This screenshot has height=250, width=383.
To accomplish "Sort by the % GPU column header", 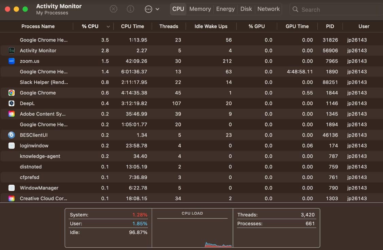I will [x=256, y=26].
